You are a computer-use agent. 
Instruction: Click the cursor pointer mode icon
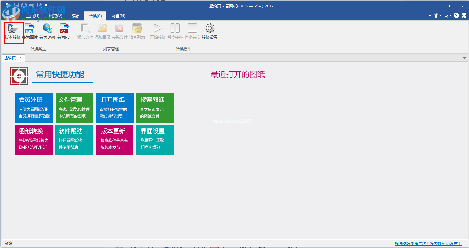click(446, 15)
